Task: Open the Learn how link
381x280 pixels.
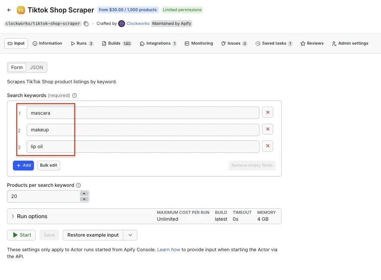Action: click(169, 250)
